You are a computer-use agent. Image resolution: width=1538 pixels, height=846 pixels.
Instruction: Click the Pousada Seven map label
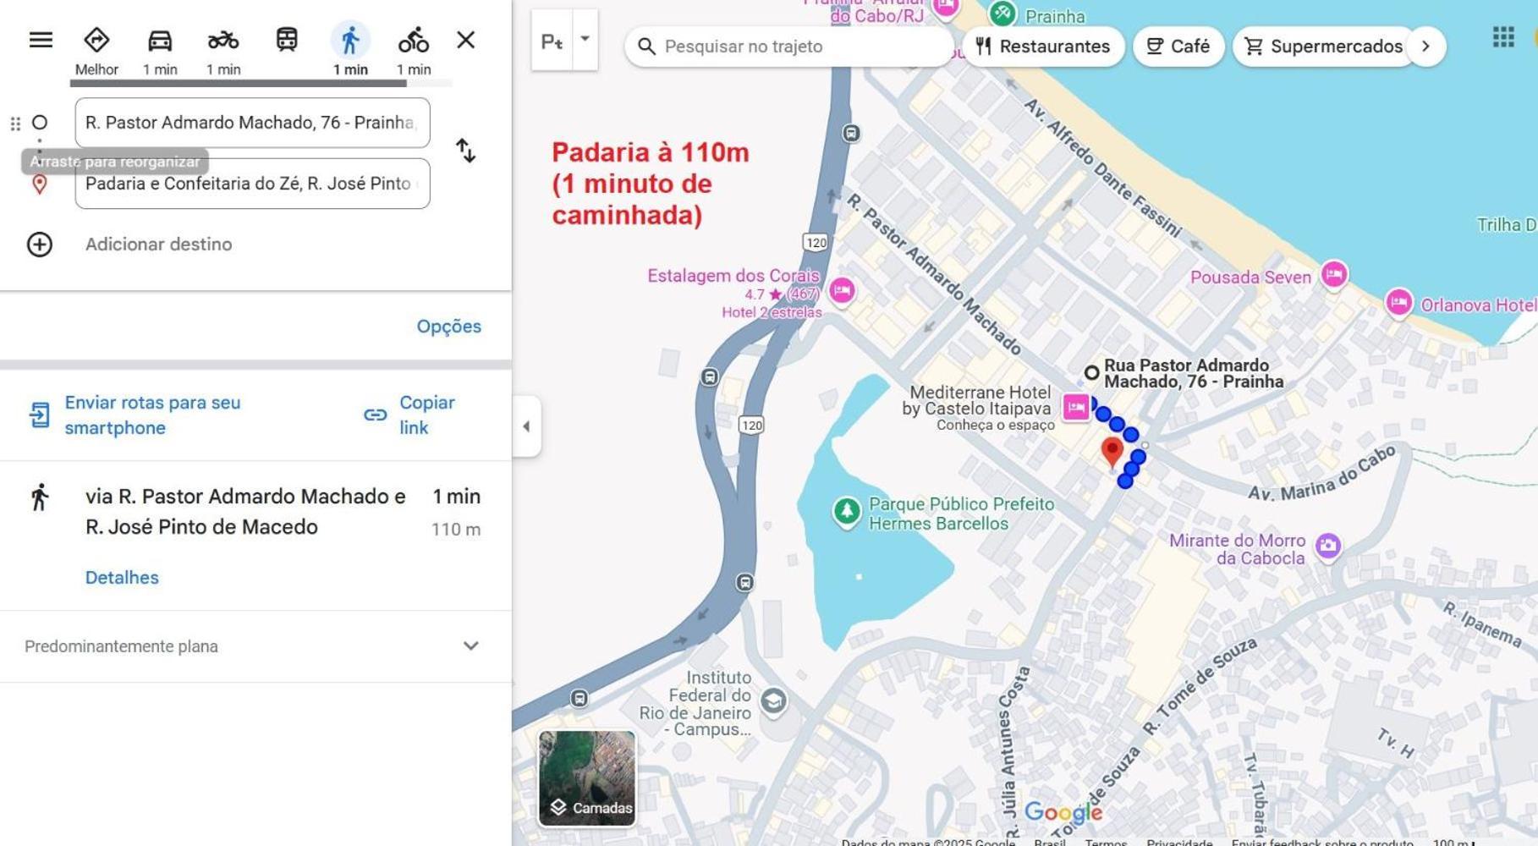click(x=1250, y=277)
